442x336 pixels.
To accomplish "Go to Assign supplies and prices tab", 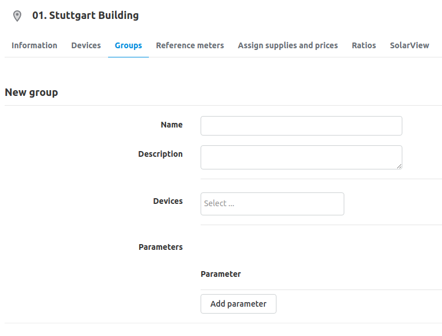I will (288, 45).
